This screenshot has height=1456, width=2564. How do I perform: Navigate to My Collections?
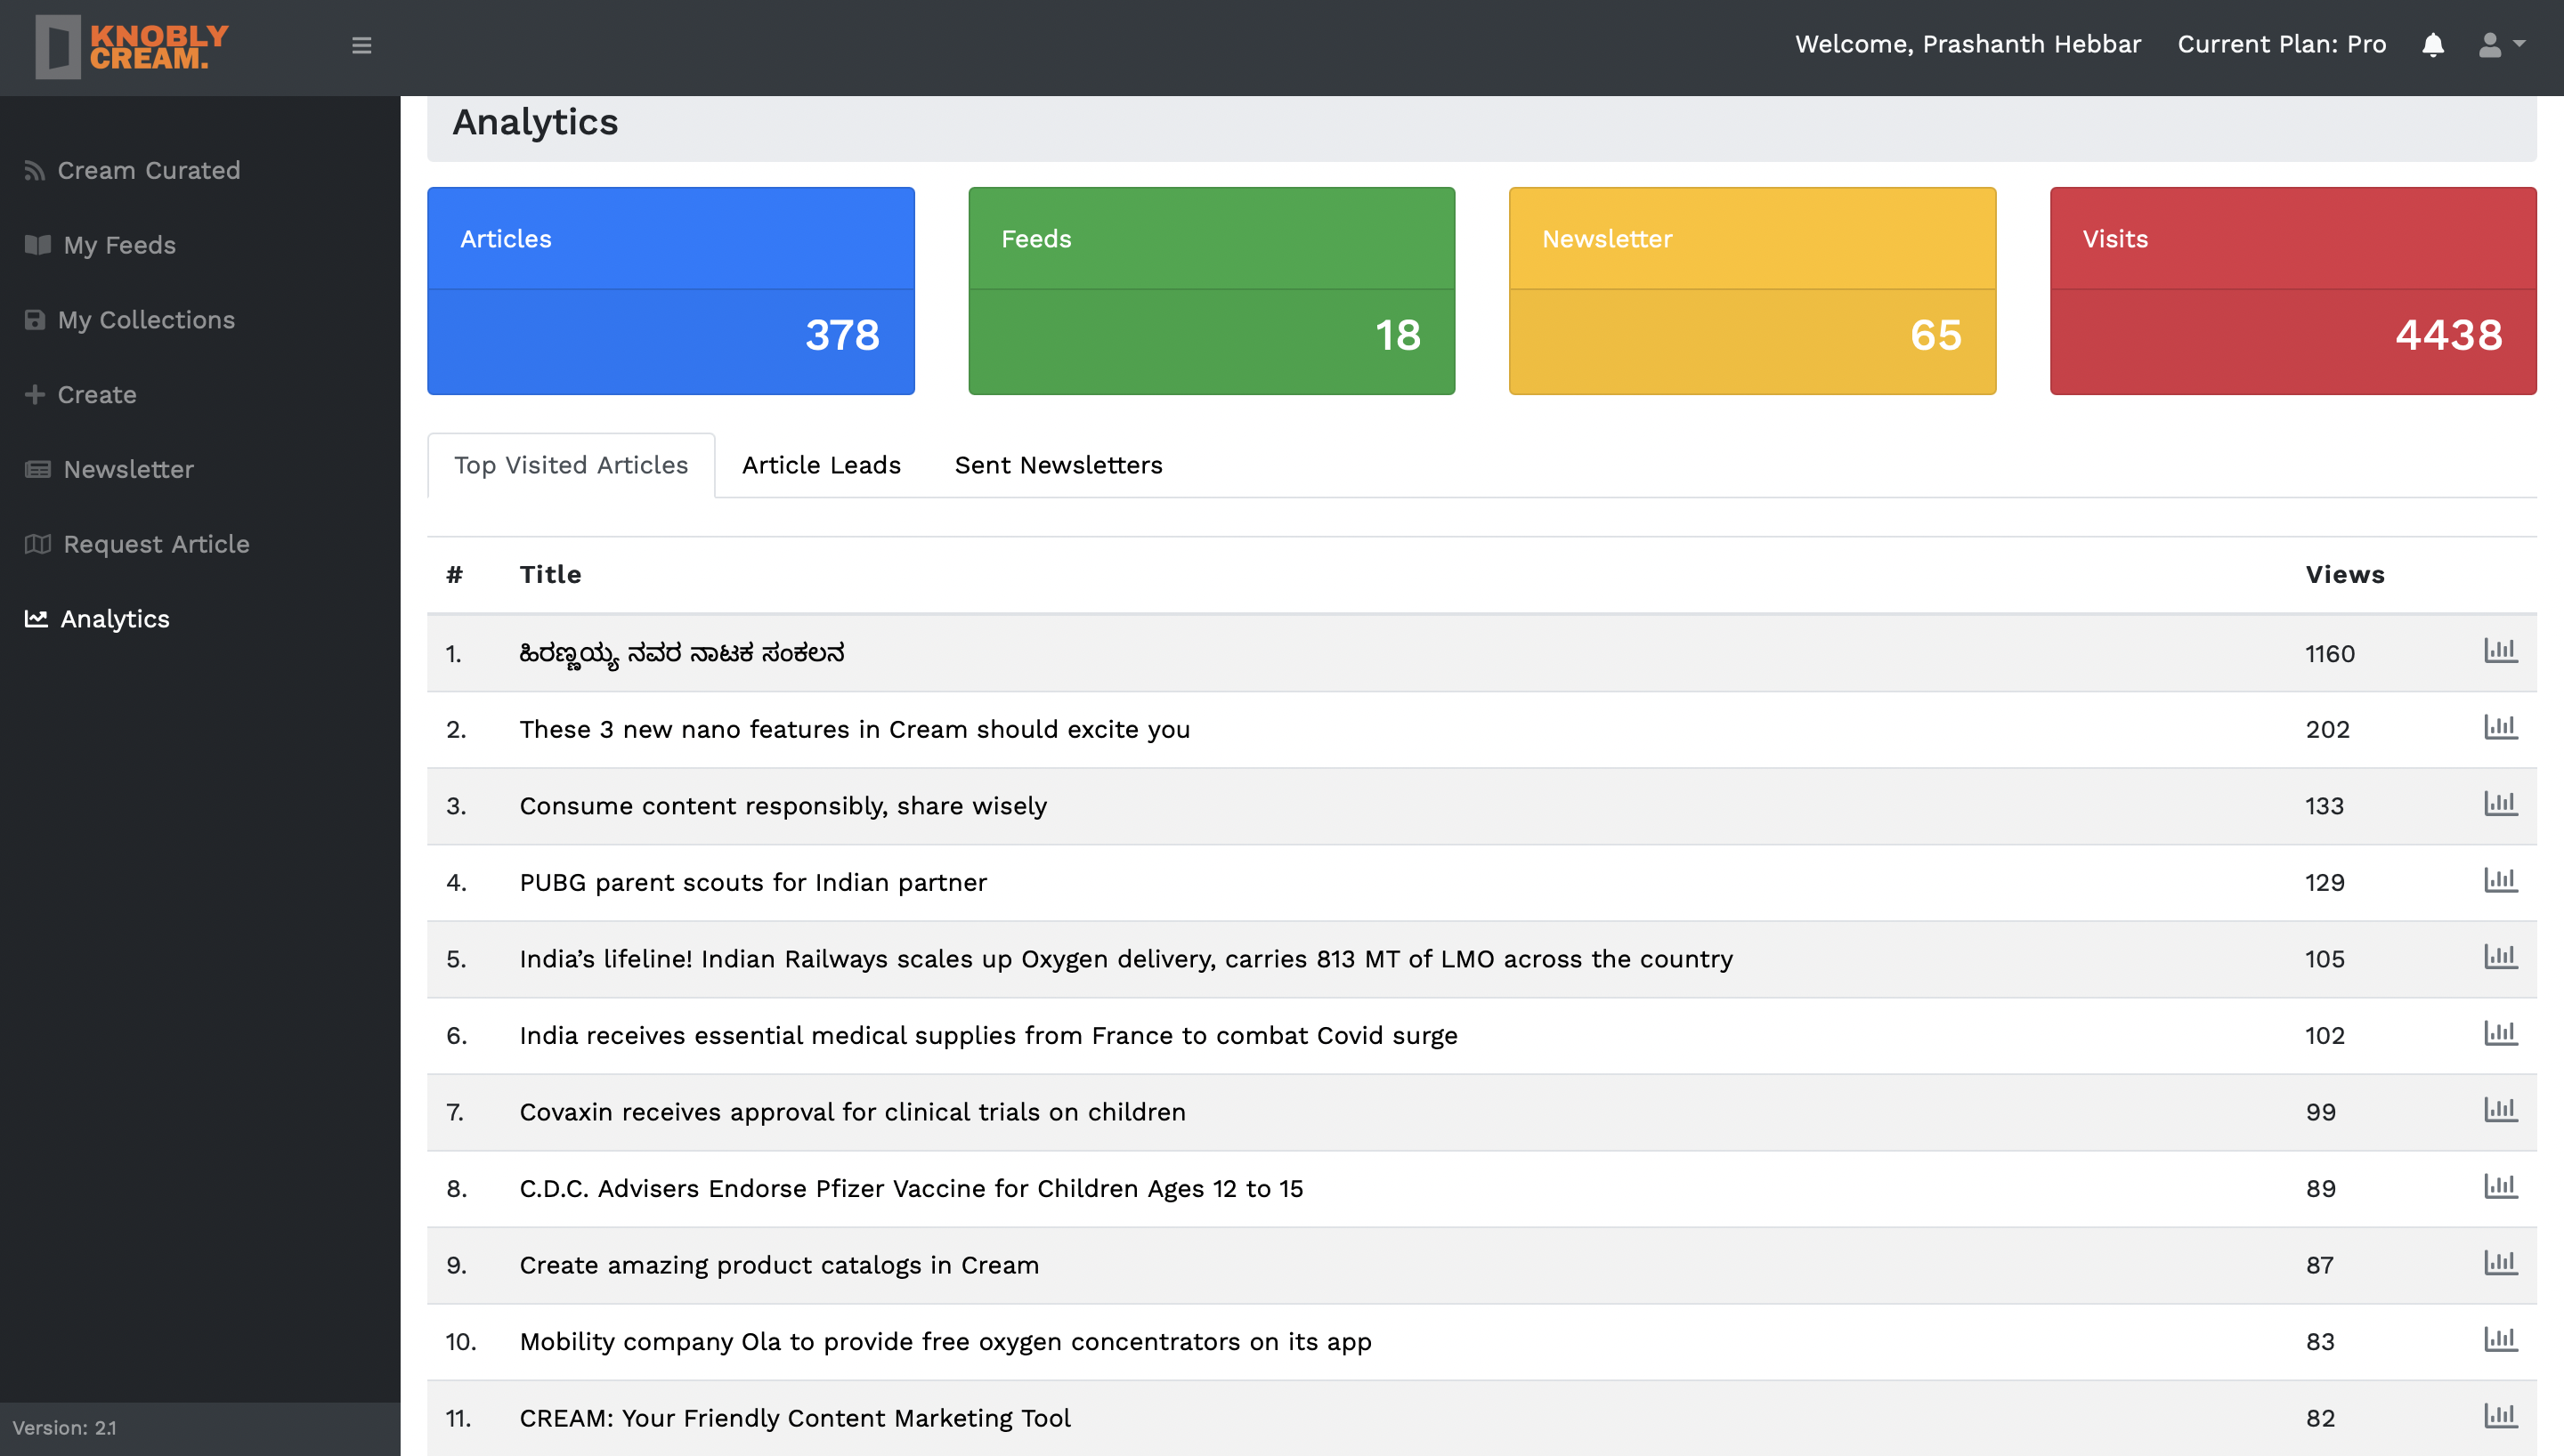146,320
